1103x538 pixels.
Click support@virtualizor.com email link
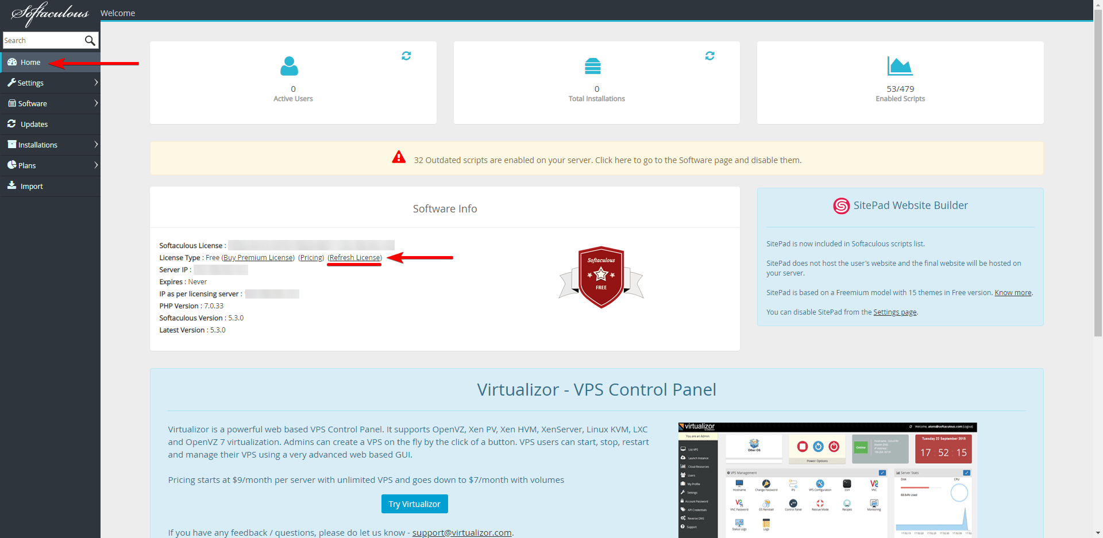point(462,533)
